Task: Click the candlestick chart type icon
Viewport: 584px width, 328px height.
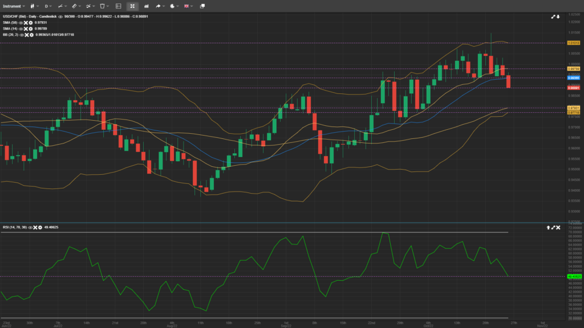Action: [33, 6]
